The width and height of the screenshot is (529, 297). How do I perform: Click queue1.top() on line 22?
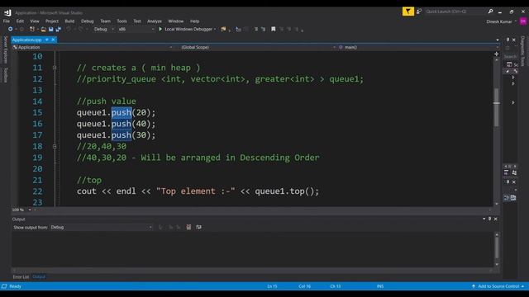click(x=284, y=191)
